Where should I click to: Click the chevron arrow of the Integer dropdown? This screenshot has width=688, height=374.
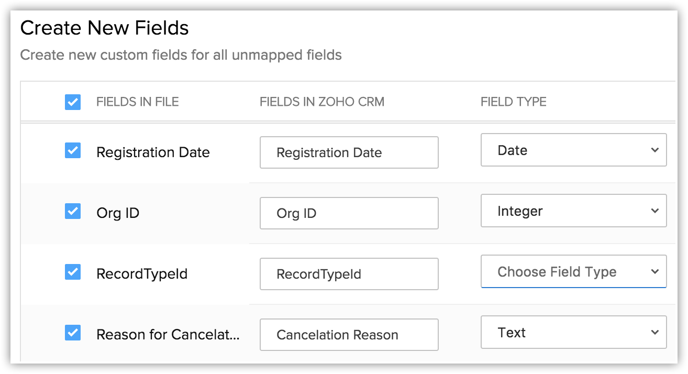(x=654, y=211)
